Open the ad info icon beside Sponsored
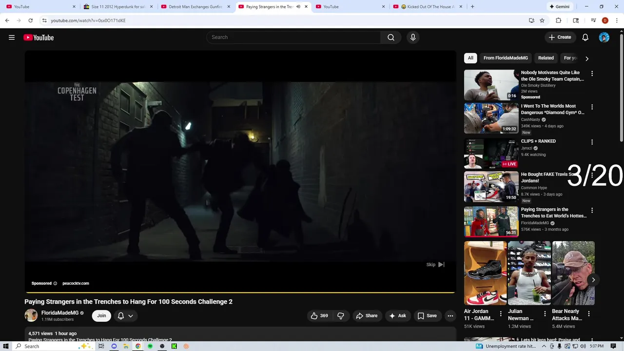 tap(55, 283)
